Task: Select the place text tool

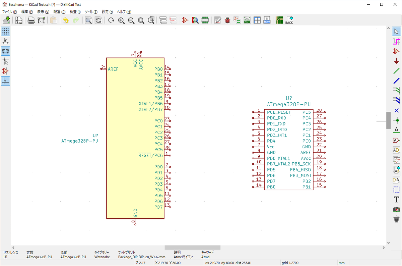Action: tap(396, 200)
